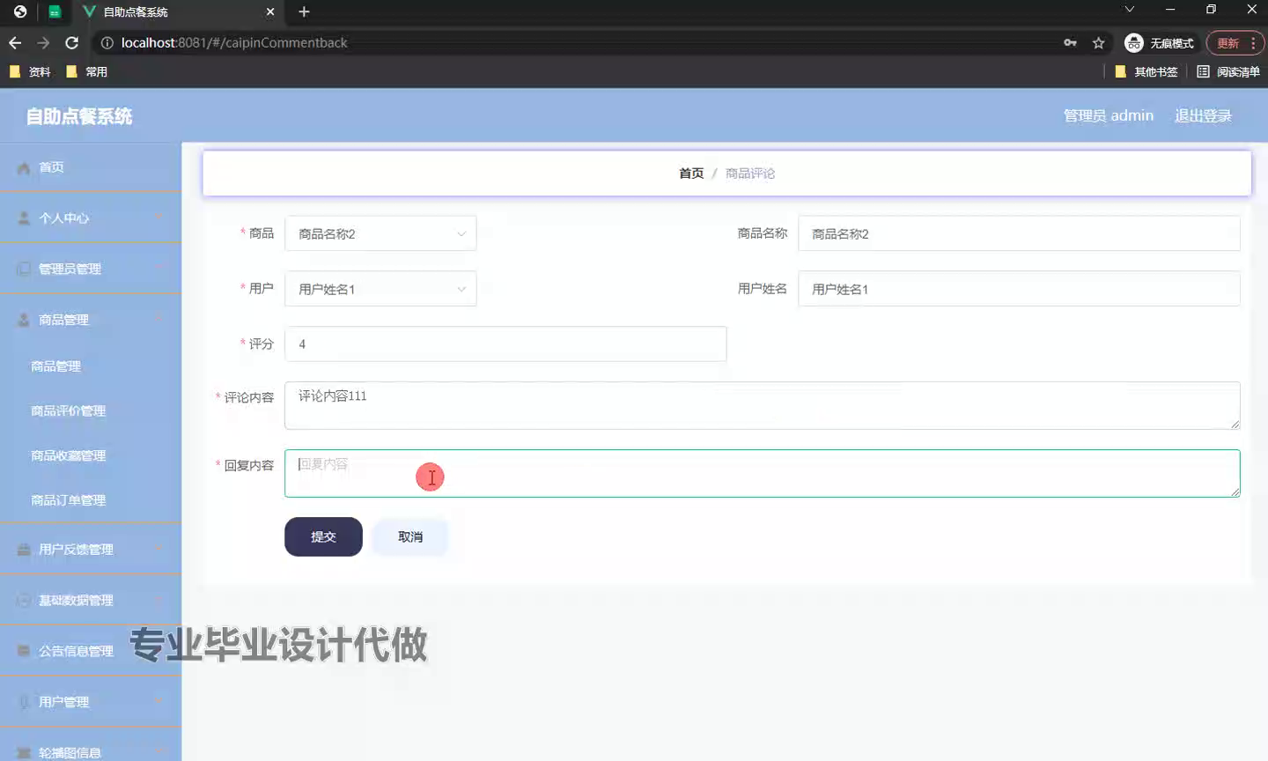Expand the 管理员管理 menu arrow
This screenshot has height=761, width=1268.
[158, 268]
